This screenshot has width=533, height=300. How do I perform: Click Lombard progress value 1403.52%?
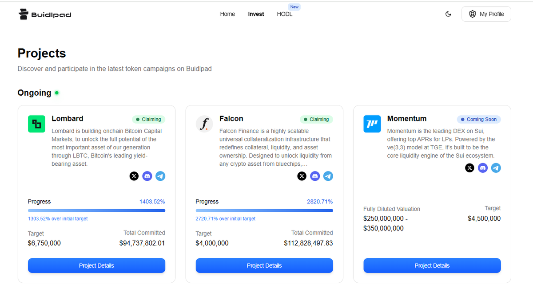pos(152,201)
